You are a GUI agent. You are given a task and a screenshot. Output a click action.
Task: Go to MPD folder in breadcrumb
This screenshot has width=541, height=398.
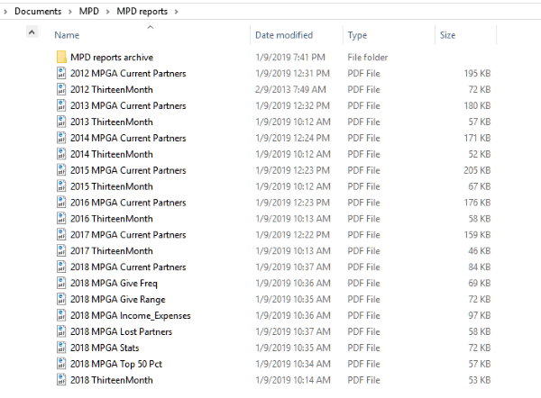point(88,11)
